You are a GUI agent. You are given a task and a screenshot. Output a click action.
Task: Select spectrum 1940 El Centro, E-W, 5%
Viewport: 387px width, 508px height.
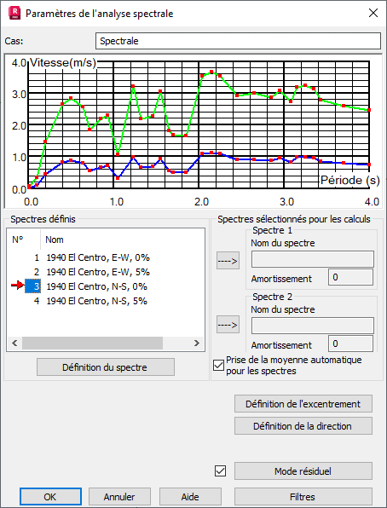point(98,272)
